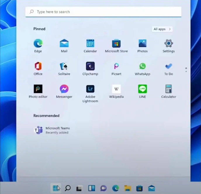The image size is (201, 194).
Task: Launch the Photo editor app
Action: [x=38, y=91]
